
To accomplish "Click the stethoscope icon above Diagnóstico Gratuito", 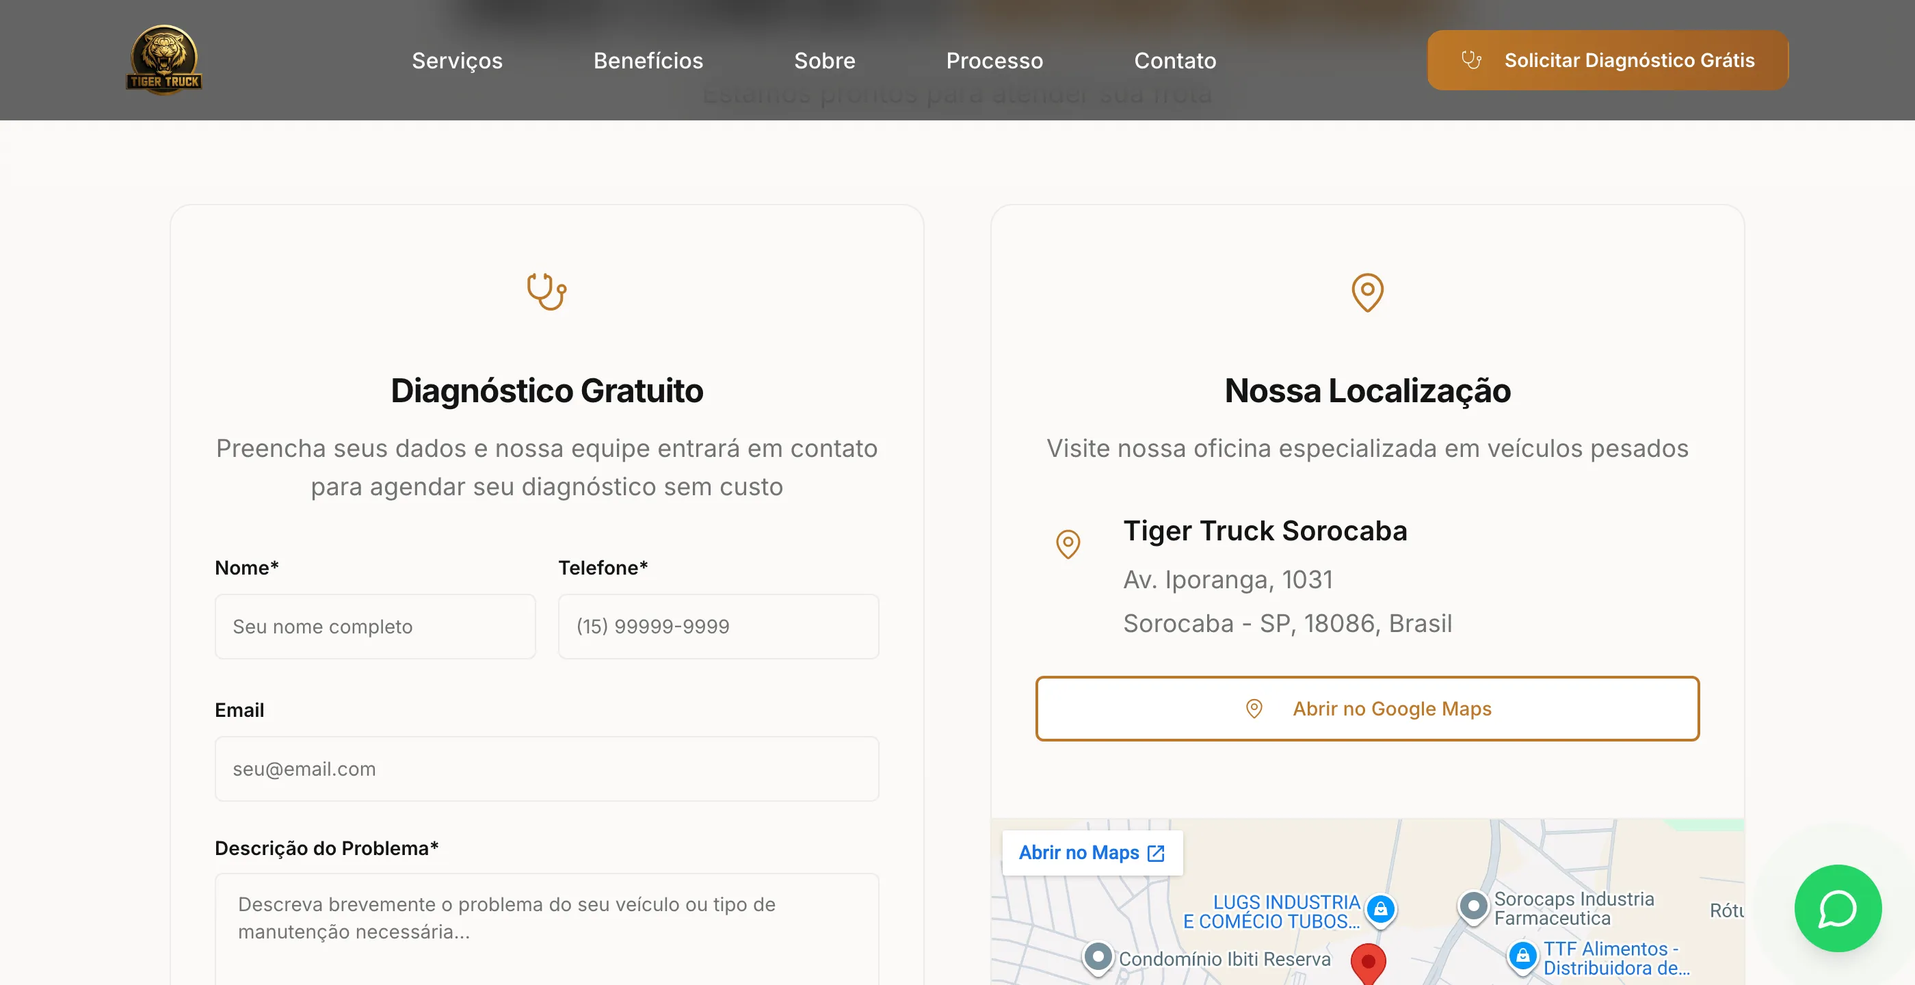I will coord(546,291).
